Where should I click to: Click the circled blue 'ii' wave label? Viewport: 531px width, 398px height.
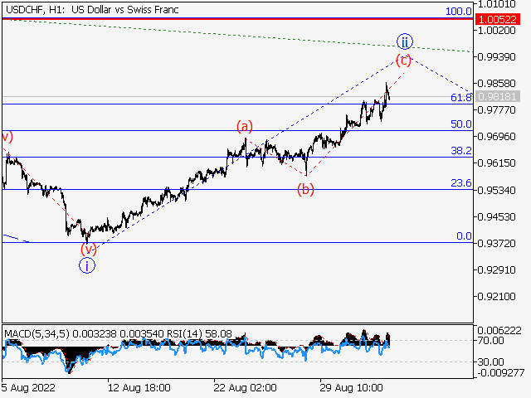click(405, 42)
